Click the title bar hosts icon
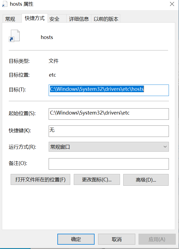This screenshot has height=249, width=179. 5,4
